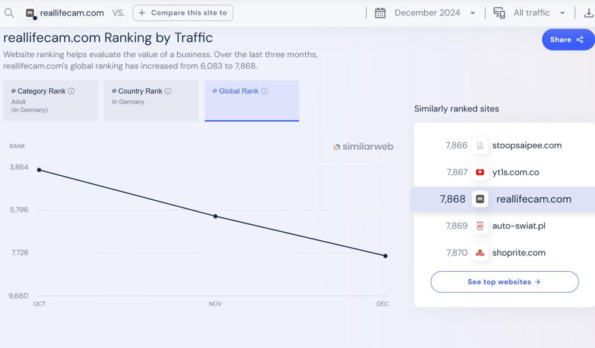
Task: Click the NOV data point on chart
Action: pos(215,216)
